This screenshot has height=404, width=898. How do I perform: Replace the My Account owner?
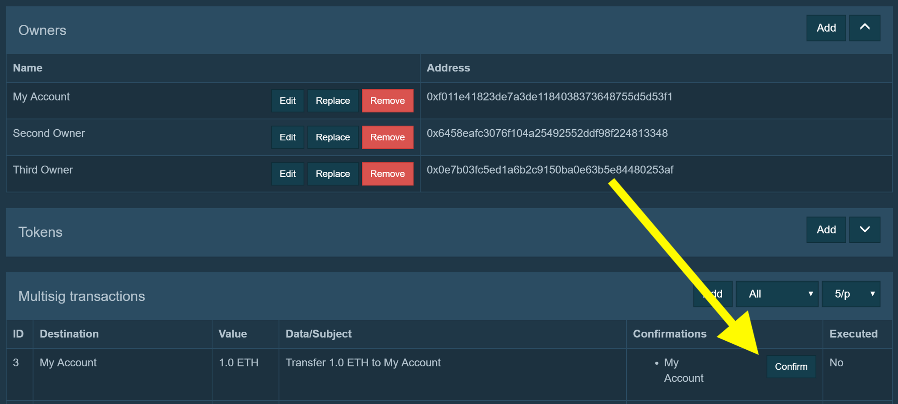(333, 100)
